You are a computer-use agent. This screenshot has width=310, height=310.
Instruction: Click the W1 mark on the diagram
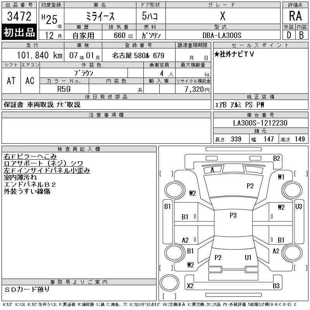(281, 177)
